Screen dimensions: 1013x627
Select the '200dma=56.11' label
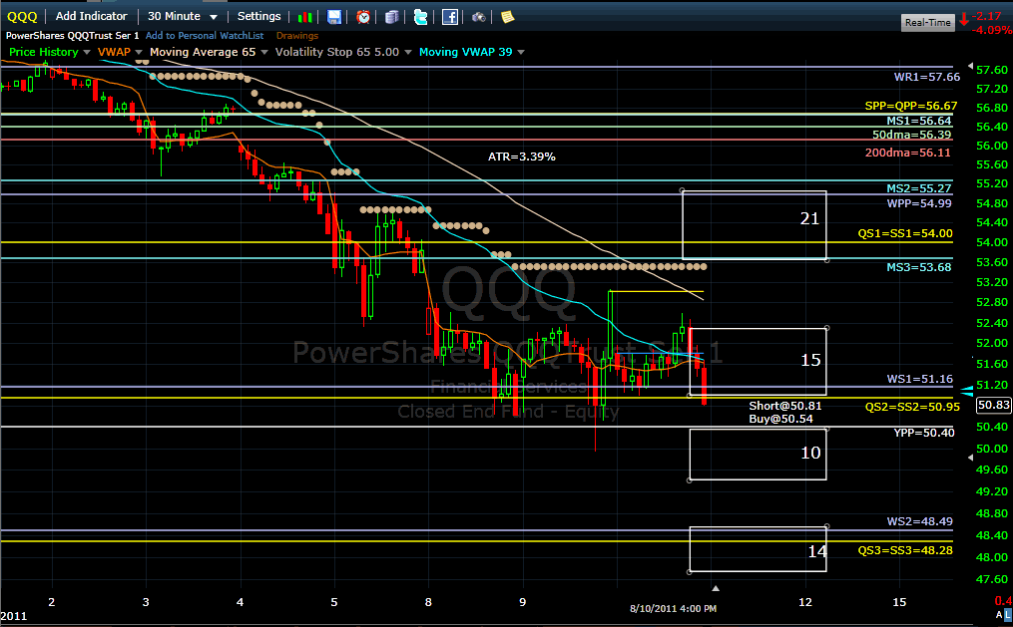click(x=907, y=153)
